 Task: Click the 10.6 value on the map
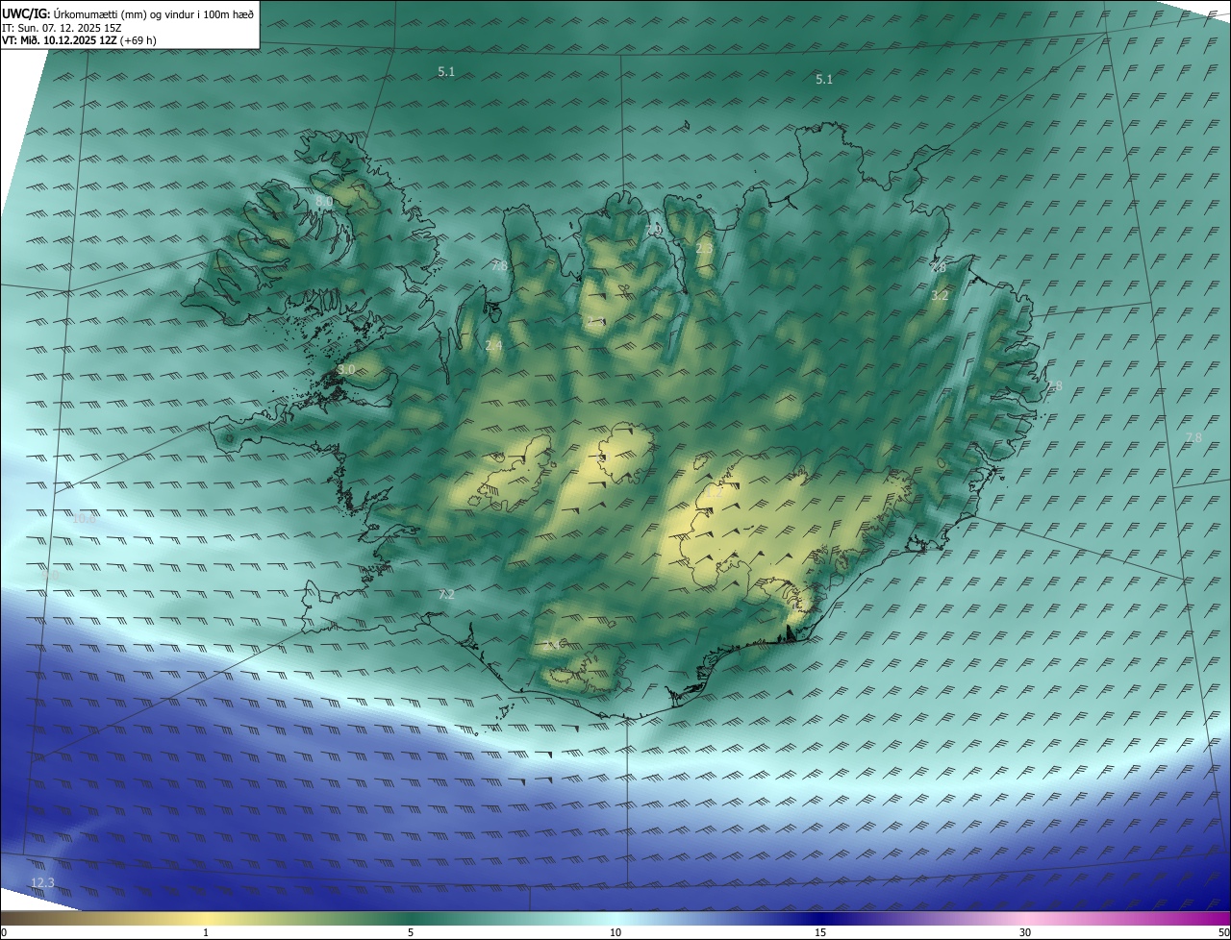tap(85, 519)
